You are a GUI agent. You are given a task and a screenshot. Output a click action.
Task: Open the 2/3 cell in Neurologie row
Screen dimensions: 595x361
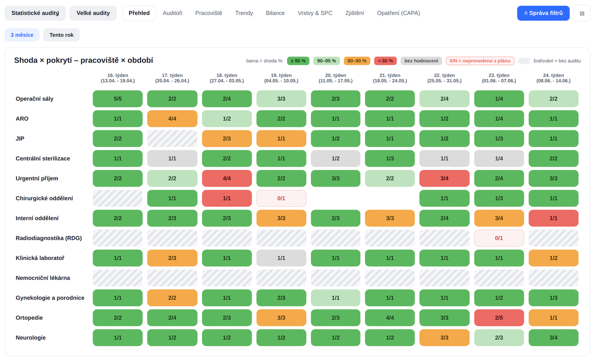[x=499, y=338]
